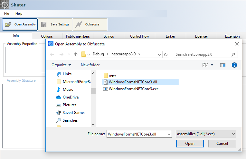This screenshot has height=159, width=246.
Task: Click the Debug breadcrumb in address bar
Action: coord(98,54)
